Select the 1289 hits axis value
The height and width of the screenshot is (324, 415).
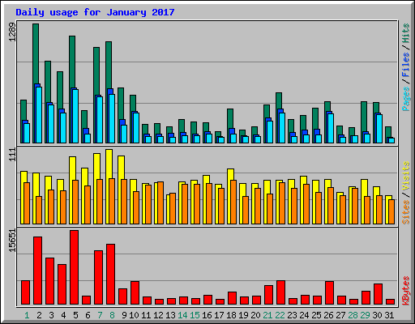point(12,32)
